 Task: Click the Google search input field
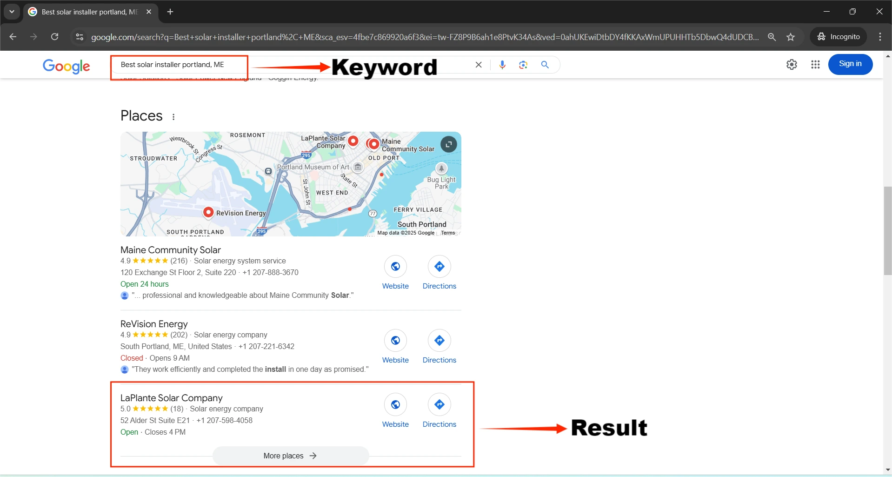(x=293, y=65)
